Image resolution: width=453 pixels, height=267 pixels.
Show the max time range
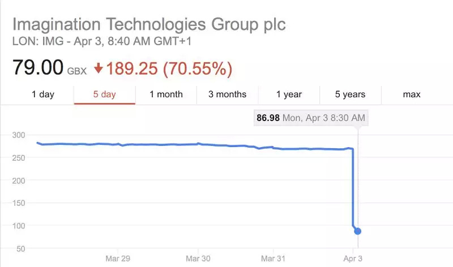412,94
